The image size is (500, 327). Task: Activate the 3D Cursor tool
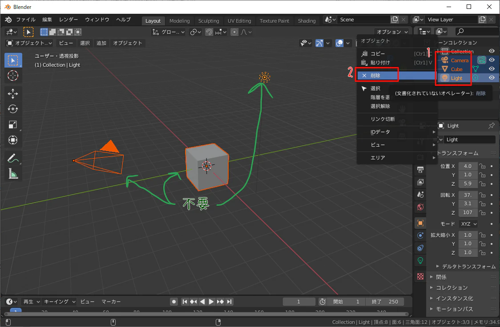click(13, 76)
